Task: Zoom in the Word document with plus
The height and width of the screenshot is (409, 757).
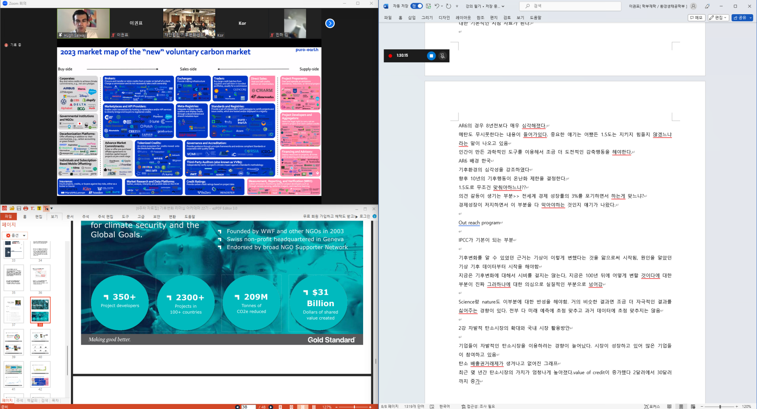Action: 736,406
